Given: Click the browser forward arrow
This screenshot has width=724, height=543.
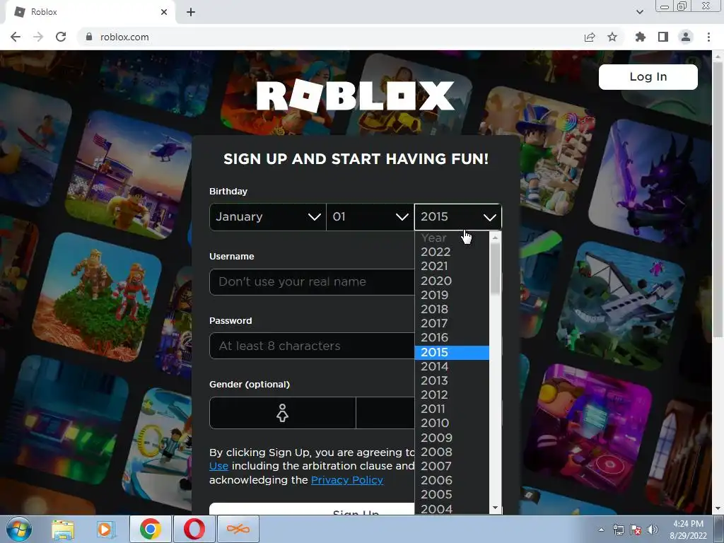Looking at the screenshot, I should click(x=38, y=37).
